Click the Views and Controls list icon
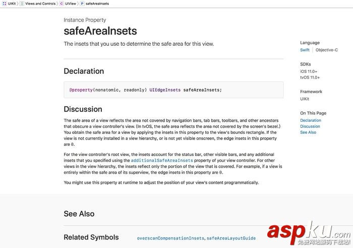Image resolution: width=353 pixels, height=248 pixels. (22, 4)
